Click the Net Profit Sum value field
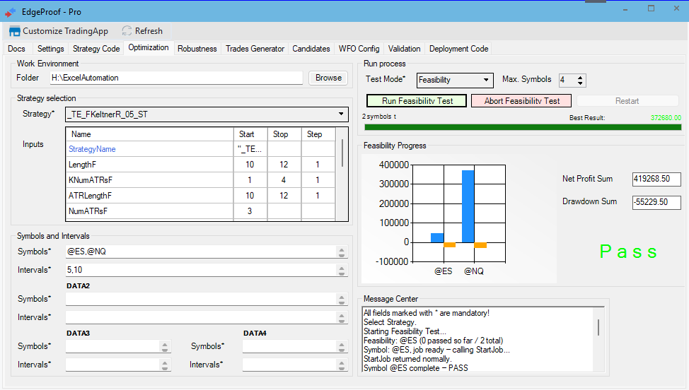Screen dimensions: 689x390 (x=656, y=179)
